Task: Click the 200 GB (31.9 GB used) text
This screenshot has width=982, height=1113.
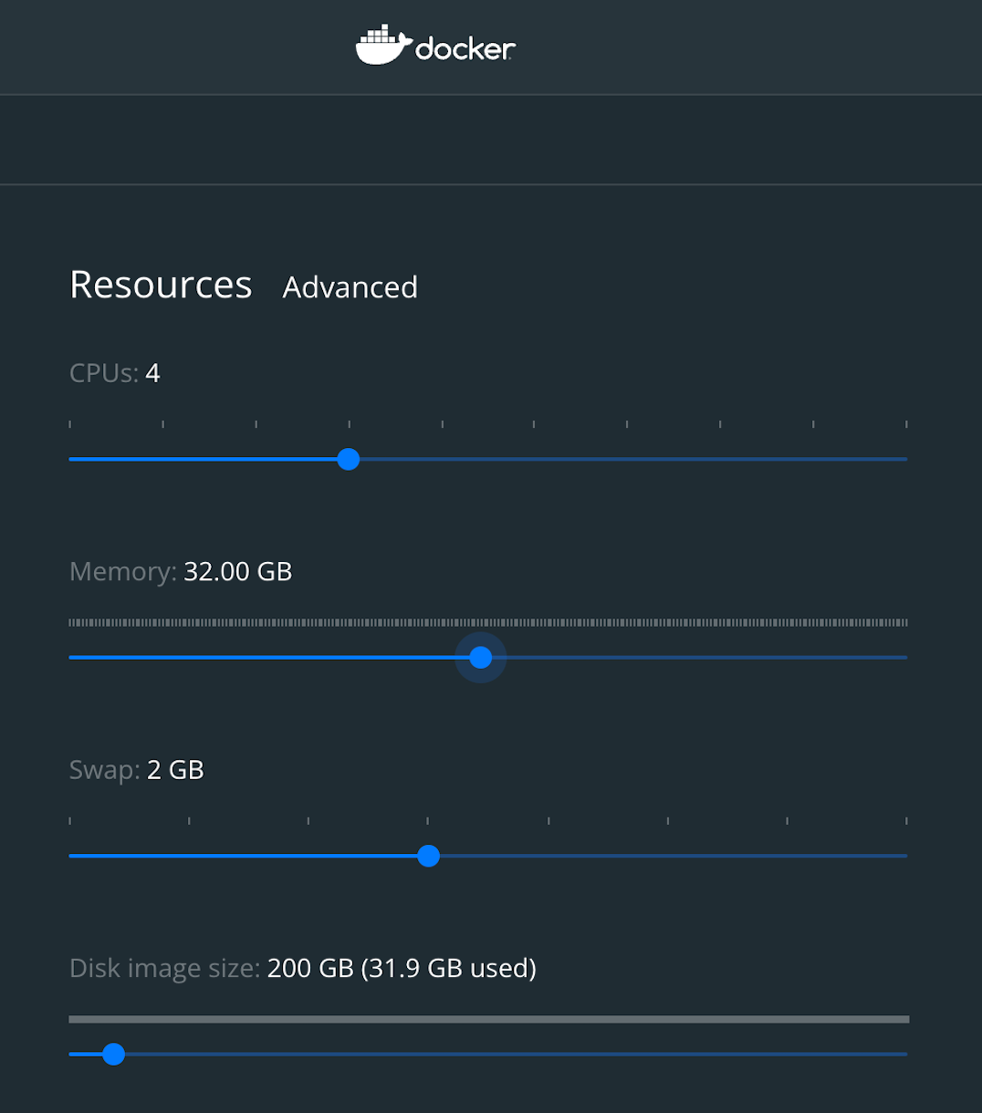Action: 402,968
